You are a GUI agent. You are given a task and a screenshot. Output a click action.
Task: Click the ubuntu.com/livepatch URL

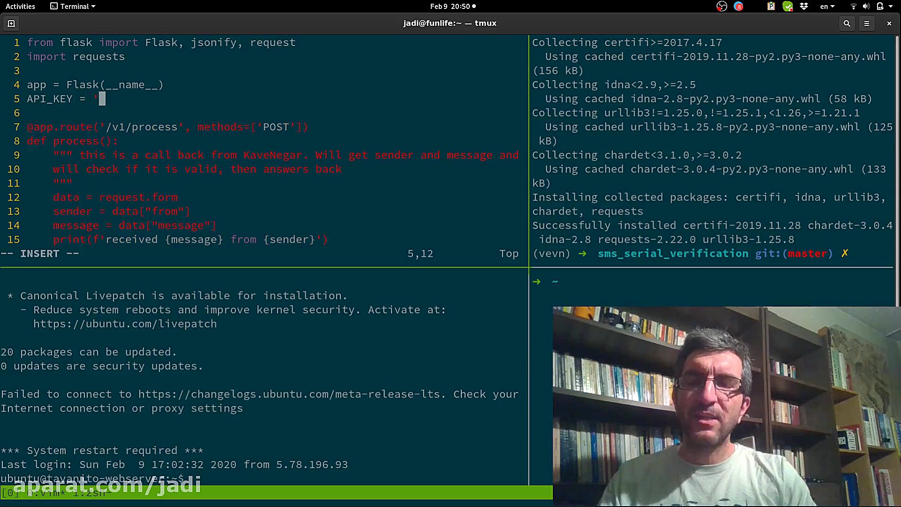[125, 324]
